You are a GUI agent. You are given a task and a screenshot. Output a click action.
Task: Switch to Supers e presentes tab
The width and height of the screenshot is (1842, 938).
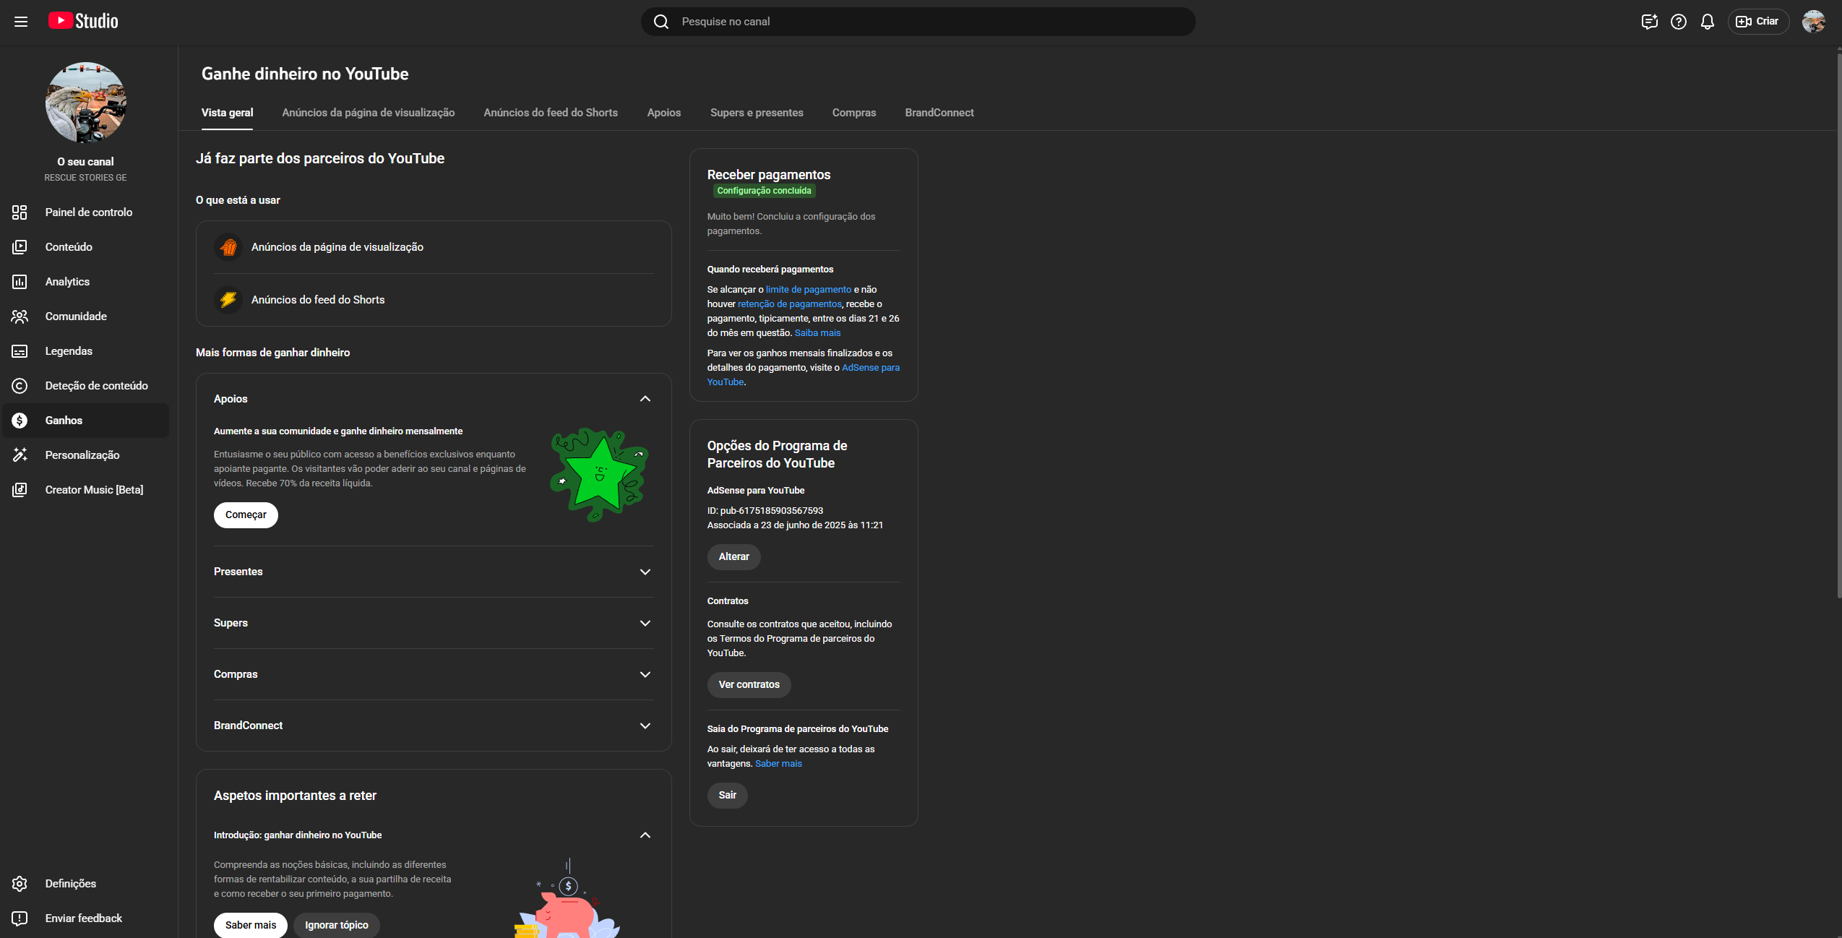756,113
